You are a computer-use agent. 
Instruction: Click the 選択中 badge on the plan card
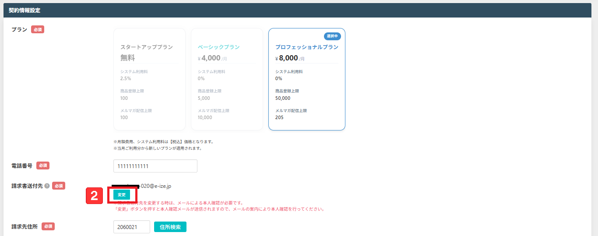point(332,36)
